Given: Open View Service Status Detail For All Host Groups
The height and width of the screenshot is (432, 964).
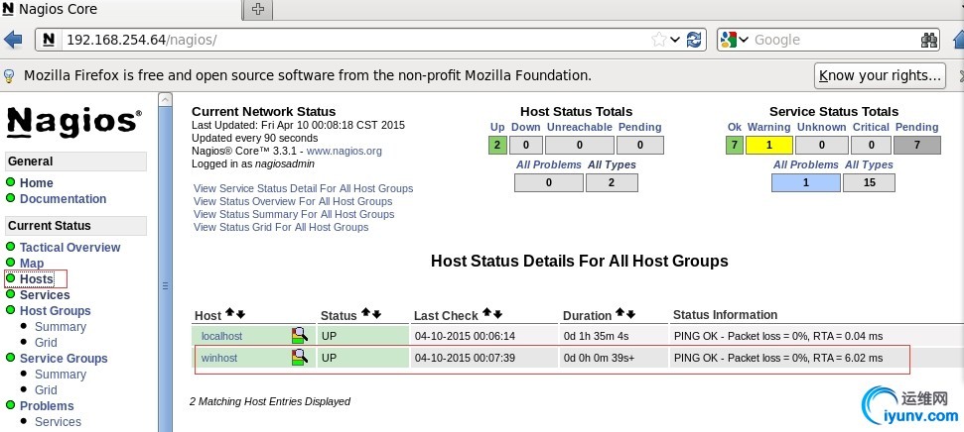Looking at the screenshot, I should tap(303, 188).
